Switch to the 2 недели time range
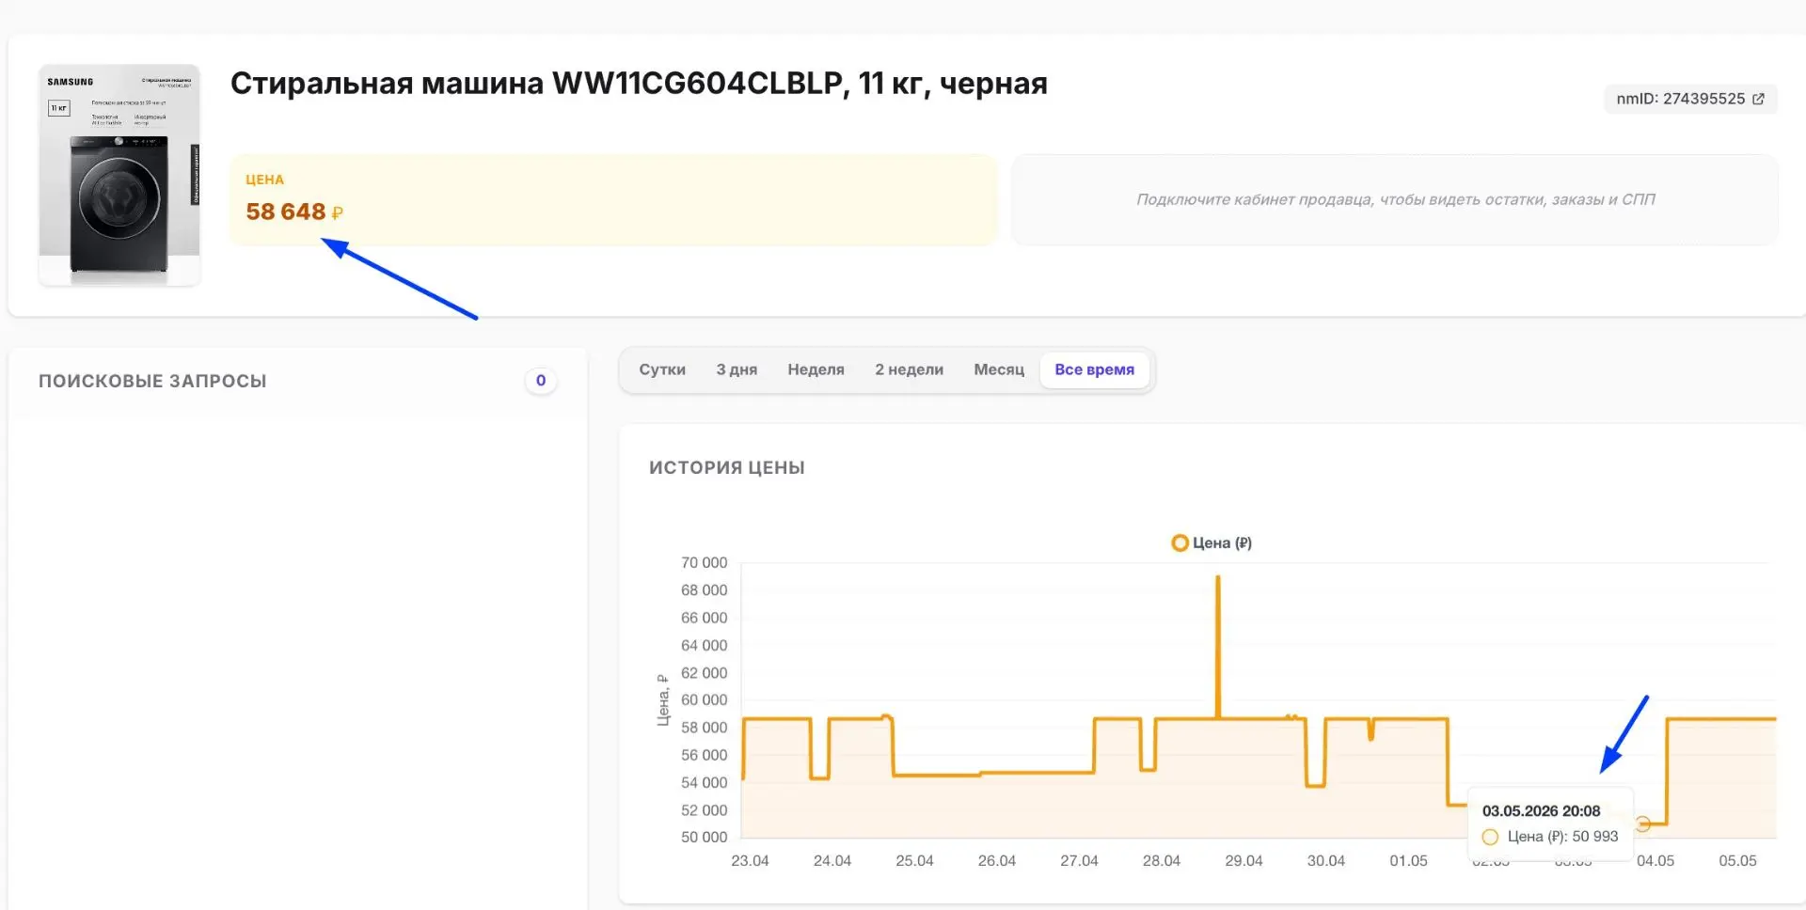Viewport: 1806px width, 910px height. [909, 369]
